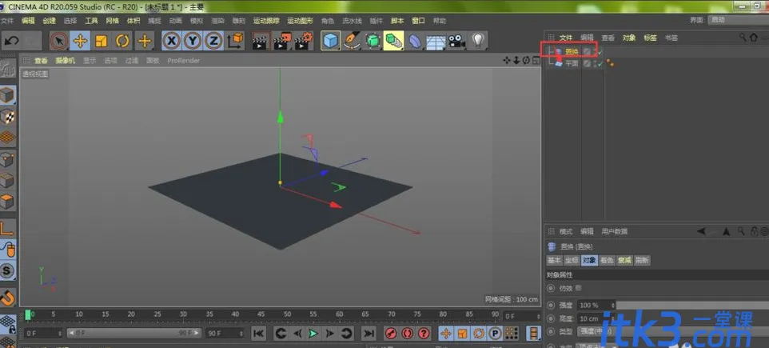Add a Light bulb object
The height and width of the screenshot is (348, 769).
tap(478, 42)
